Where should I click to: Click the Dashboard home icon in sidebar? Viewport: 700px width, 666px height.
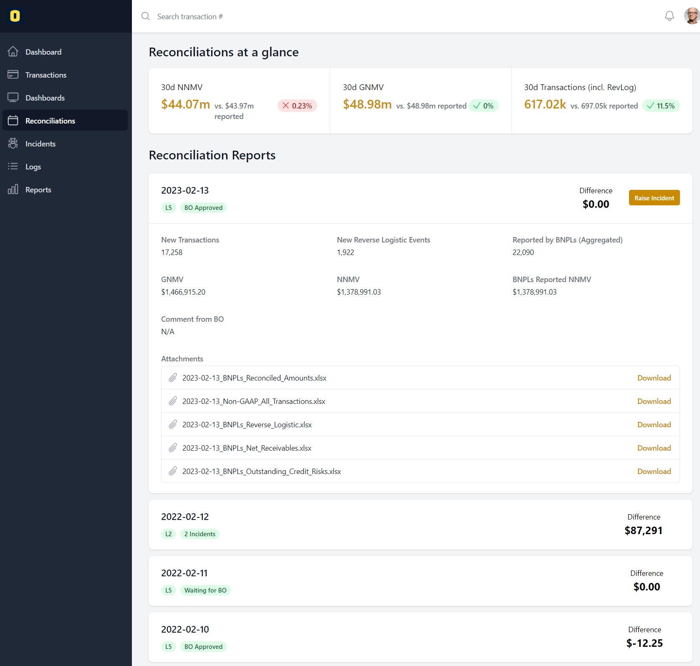point(13,51)
